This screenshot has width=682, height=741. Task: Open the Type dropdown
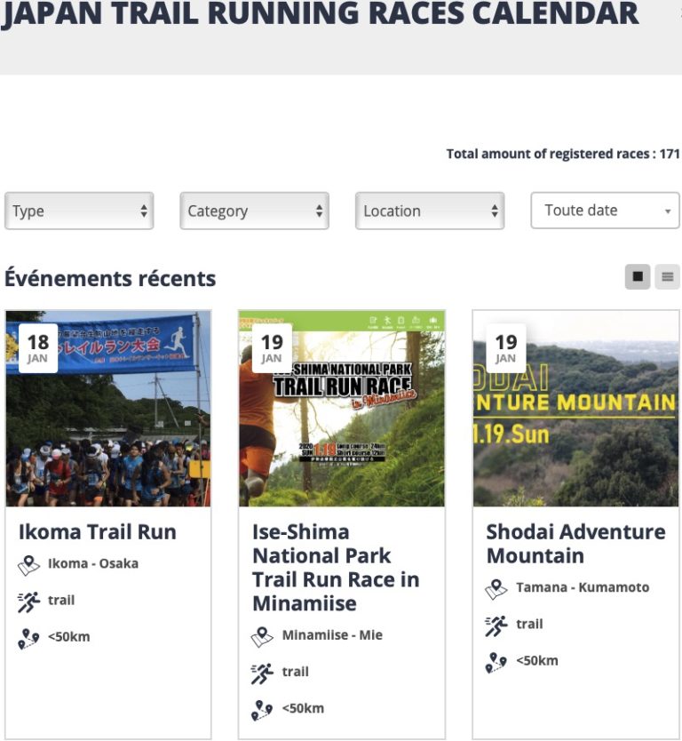[78, 211]
